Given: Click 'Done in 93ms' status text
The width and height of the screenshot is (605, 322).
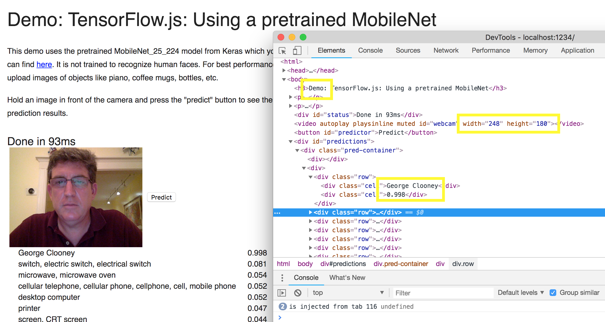Looking at the screenshot, I should coord(41,141).
